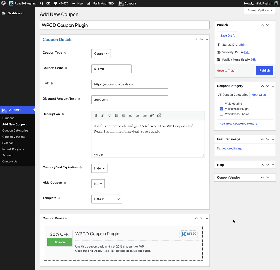280x270 pixels.
Task: Click help icon beside Coupon/Deal Expiration
Action: click(x=81, y=167)
